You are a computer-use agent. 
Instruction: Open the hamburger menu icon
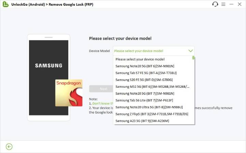223,4
